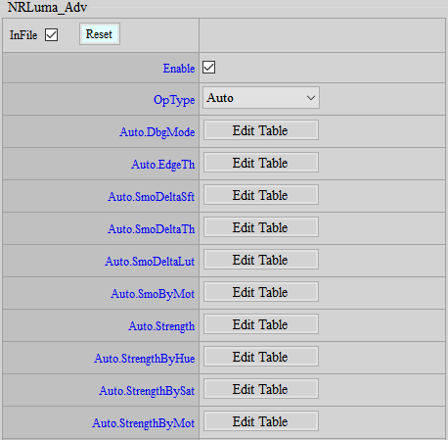This screenshot has height=440, width=448.
Task: Click the Auto.DbgMode label link
Action: (157, 132)
